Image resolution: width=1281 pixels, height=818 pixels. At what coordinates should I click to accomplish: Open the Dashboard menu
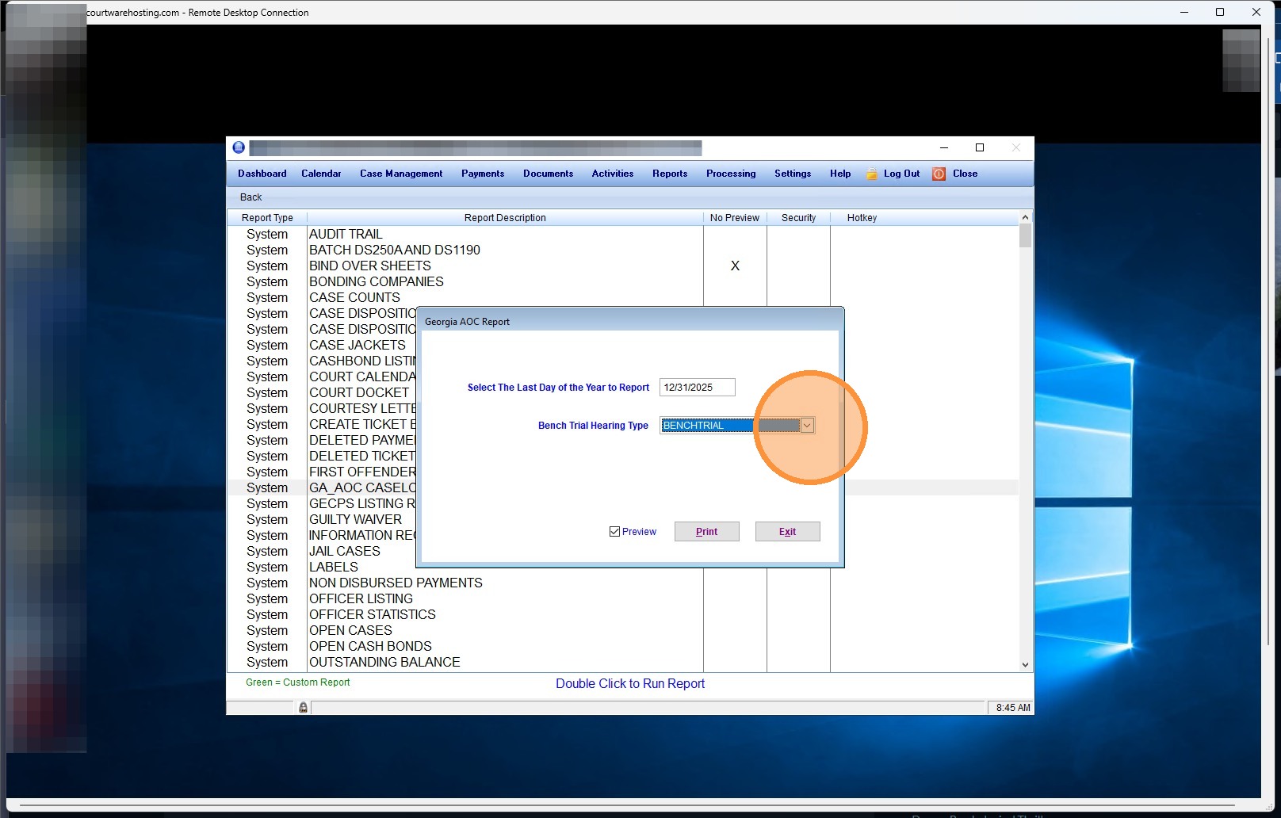click(x=262, y=174)
